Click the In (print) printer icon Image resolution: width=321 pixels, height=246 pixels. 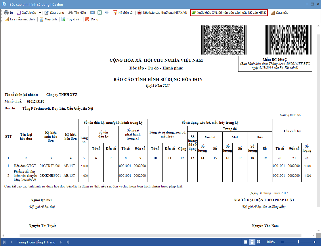[6, 13]
